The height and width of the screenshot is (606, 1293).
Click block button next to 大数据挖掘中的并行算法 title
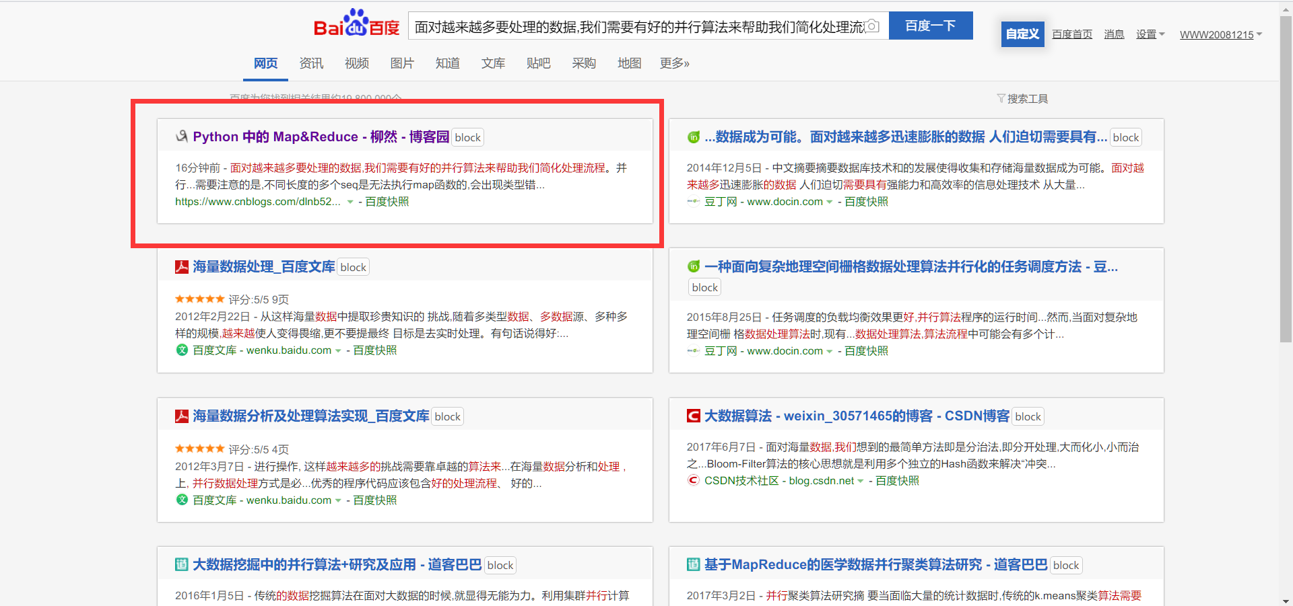tap(500, 565)
